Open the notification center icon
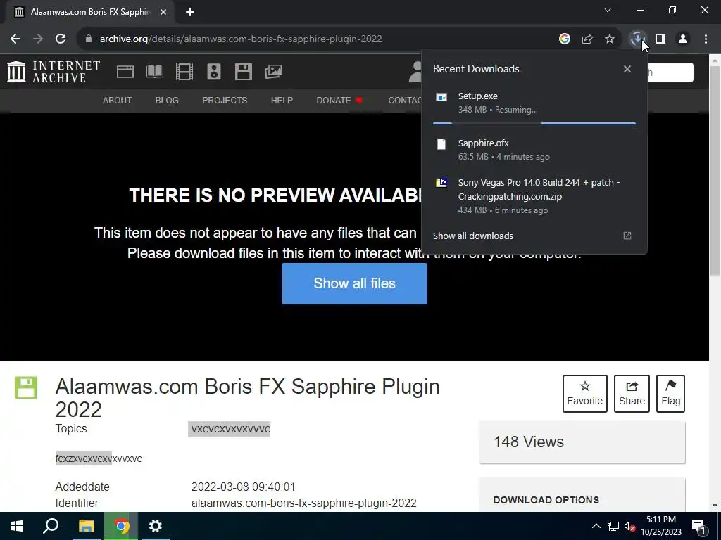This screenshot has width=721, height=540. pos(698,527)
